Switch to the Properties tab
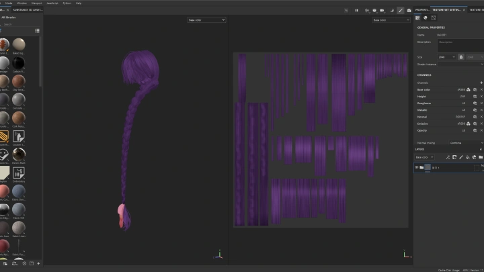 tap(421, 10)
